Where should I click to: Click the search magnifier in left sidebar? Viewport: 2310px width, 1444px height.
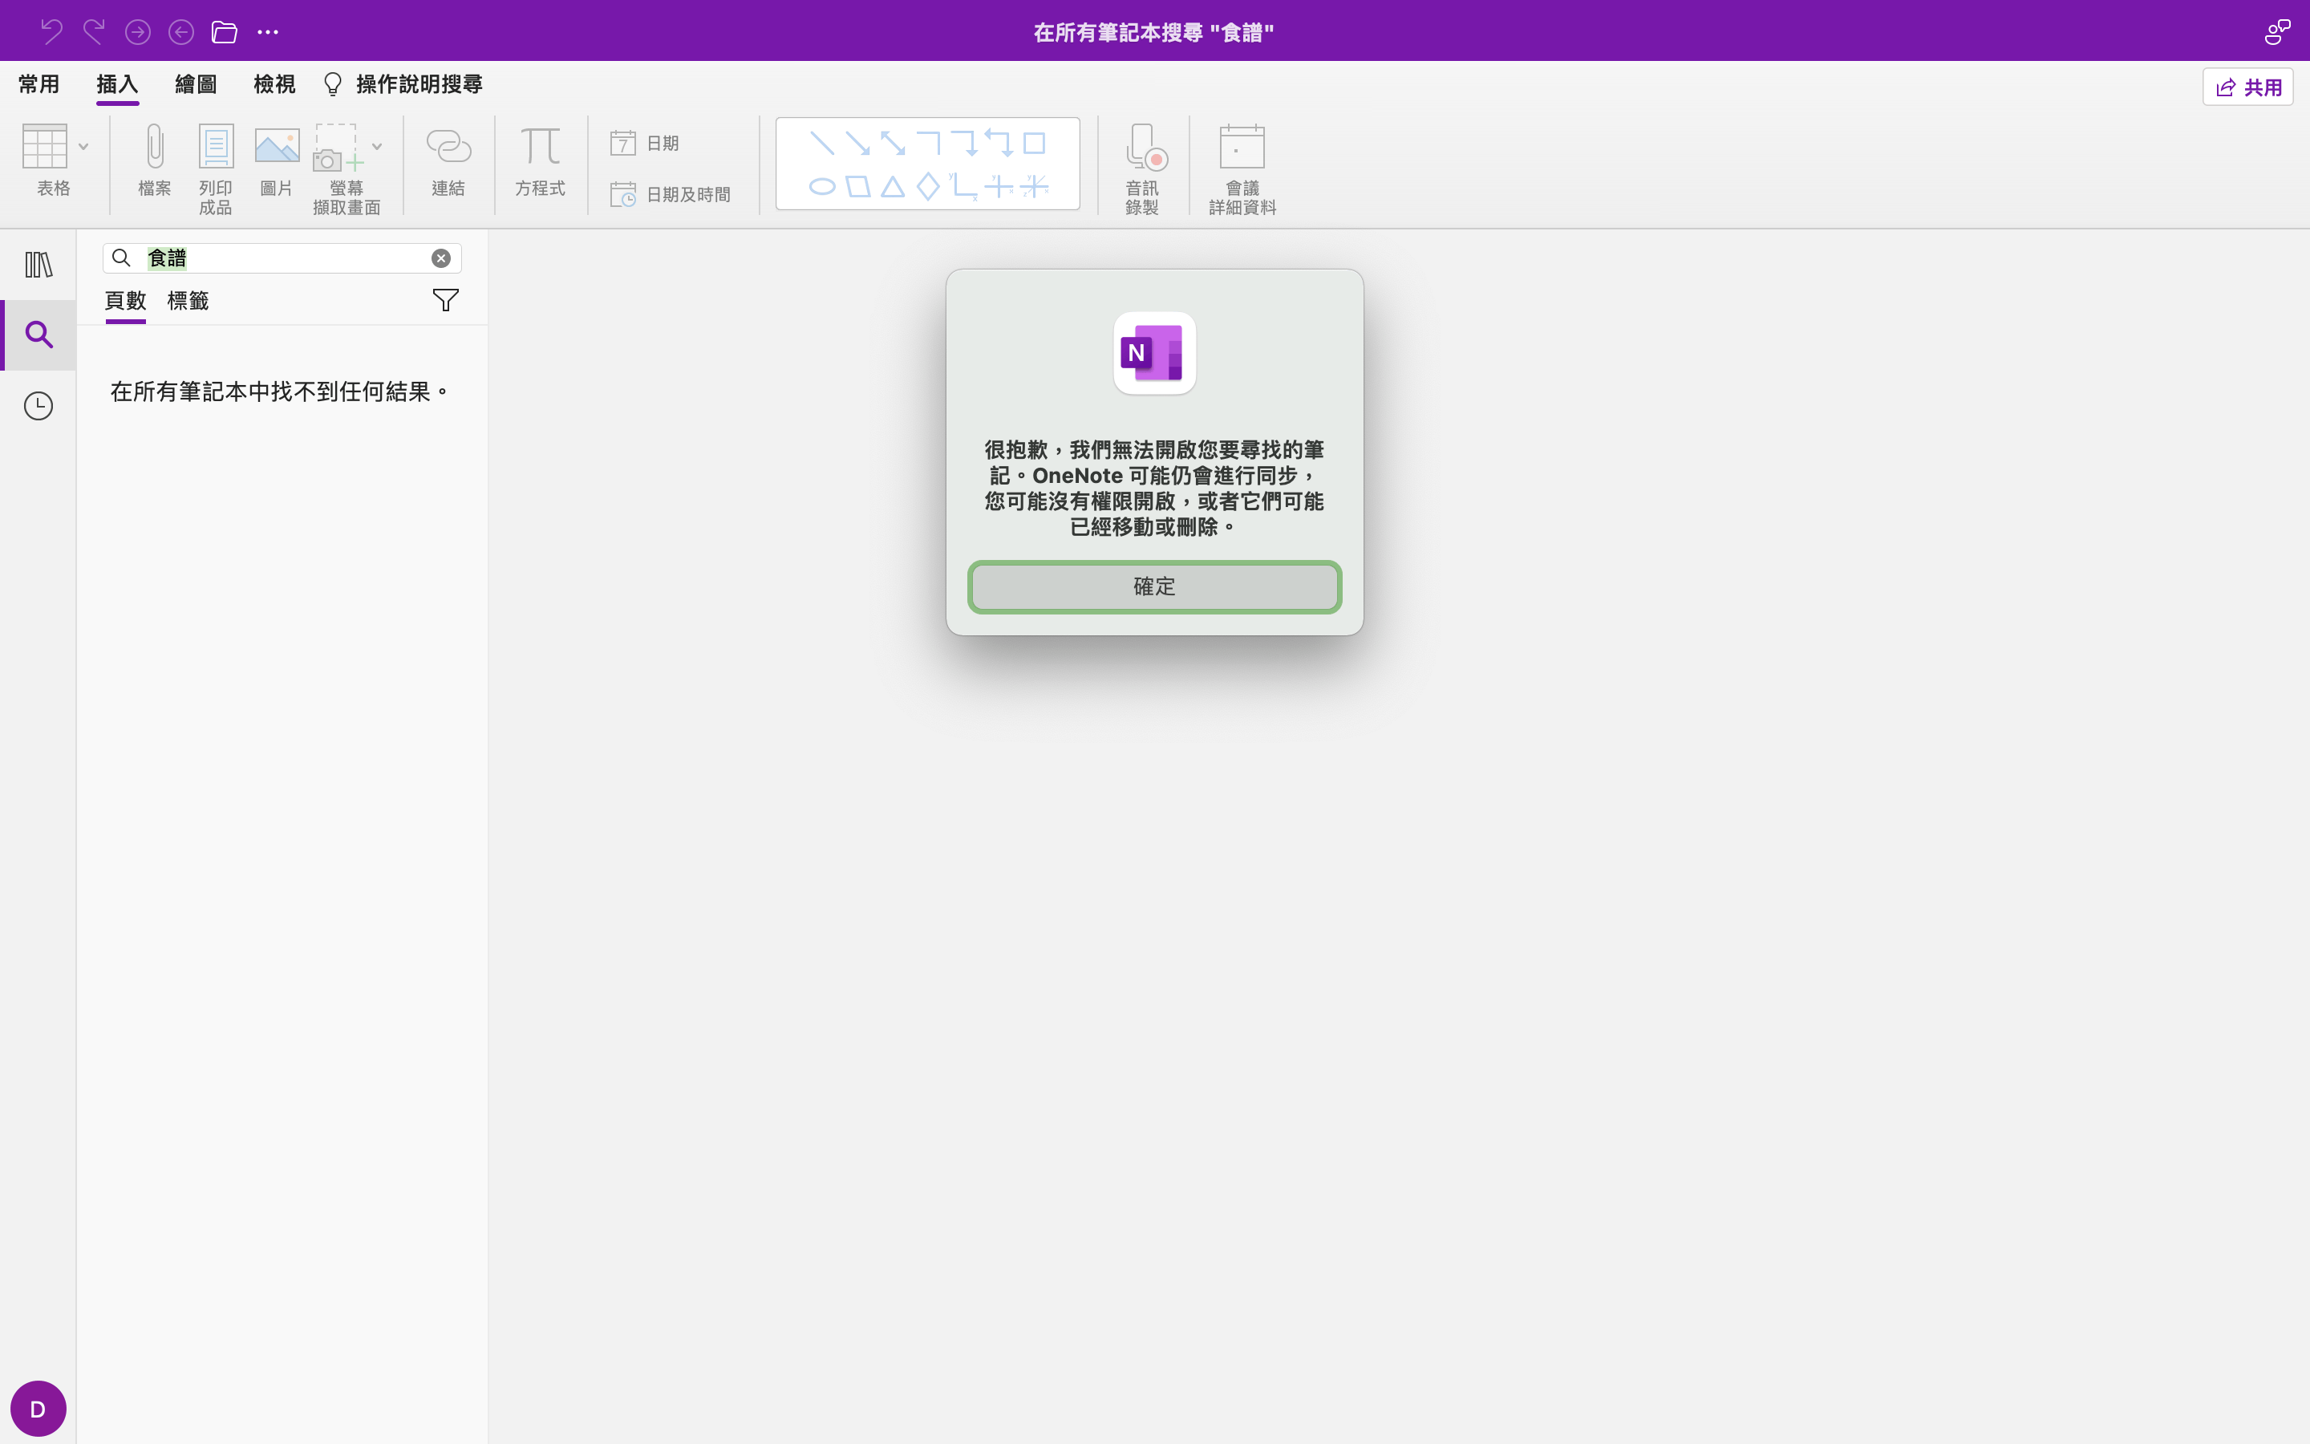coord(38,335)
